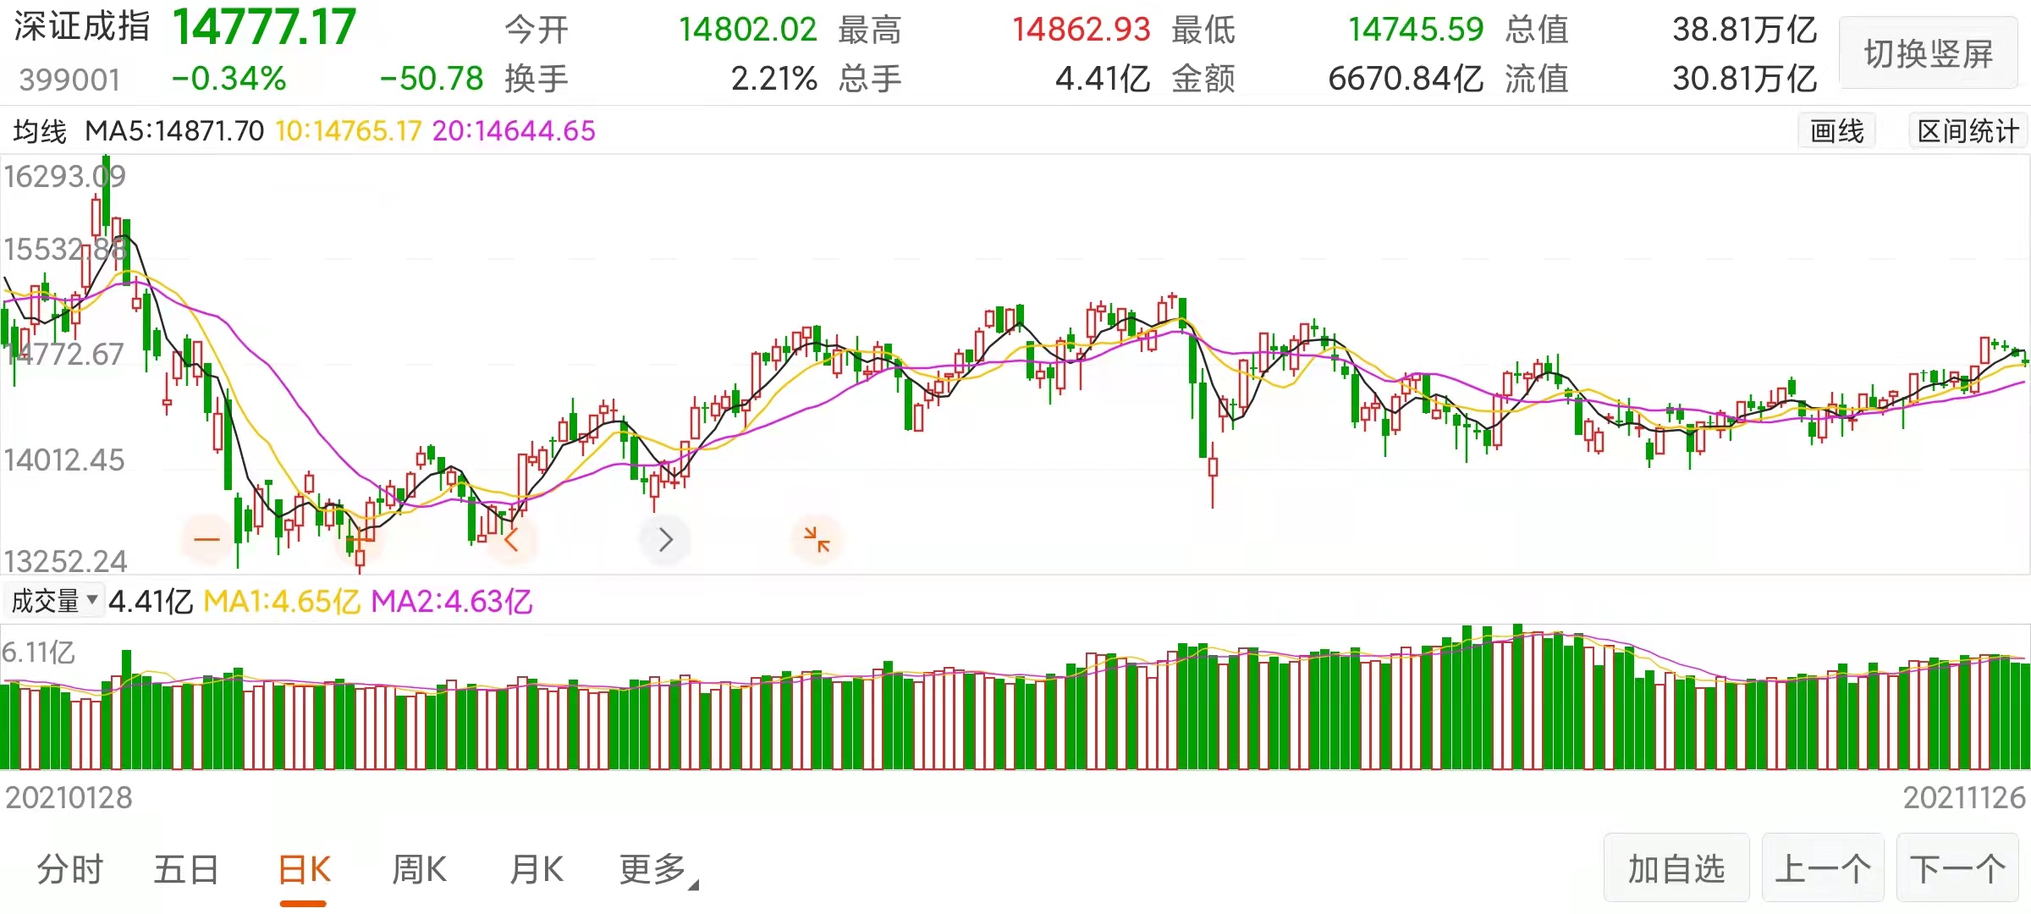Image resolution: width=2031 pixels, height=914 pixels.
Task: Open the 画线 drawing tool
Action: [x=1836, y=131]
